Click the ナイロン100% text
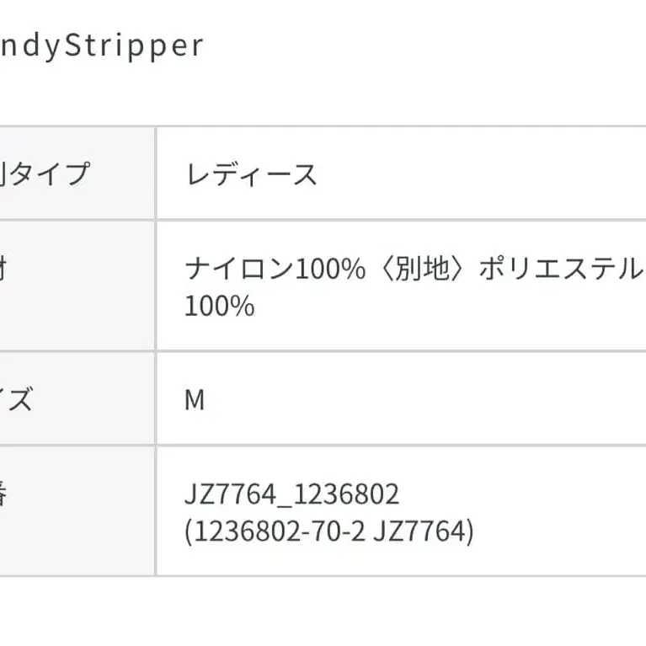646x646 pixels. click(x=275, y=270)
